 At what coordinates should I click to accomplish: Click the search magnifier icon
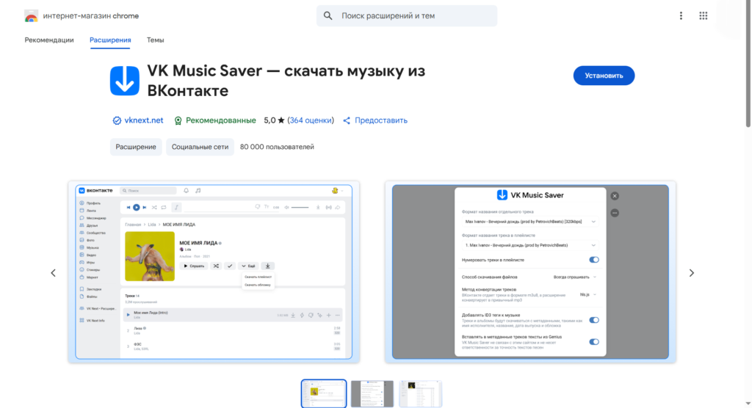point(328,16)
